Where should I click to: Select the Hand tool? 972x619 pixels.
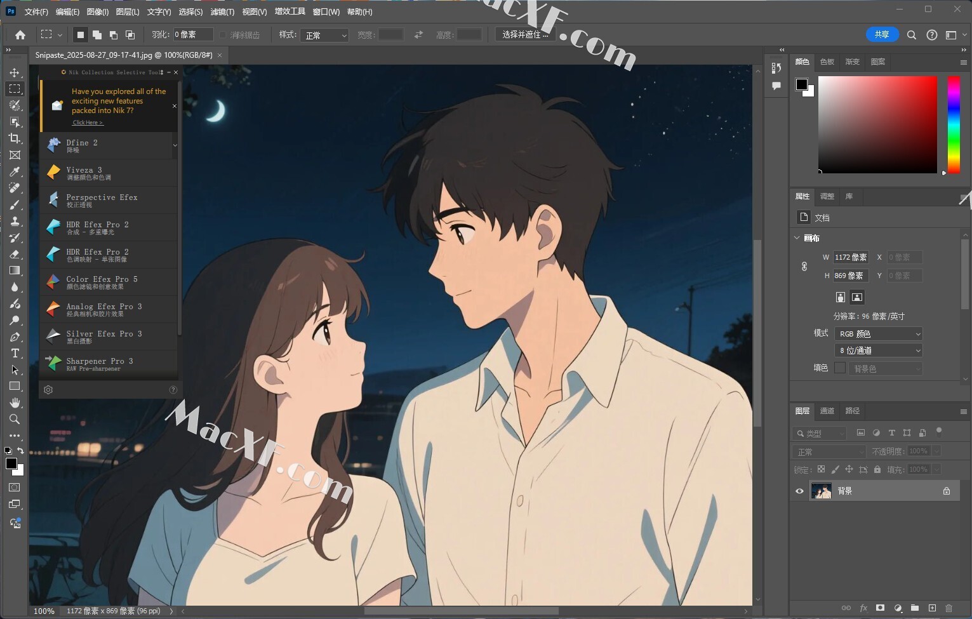pyautogui.click(x=15, y=403)
